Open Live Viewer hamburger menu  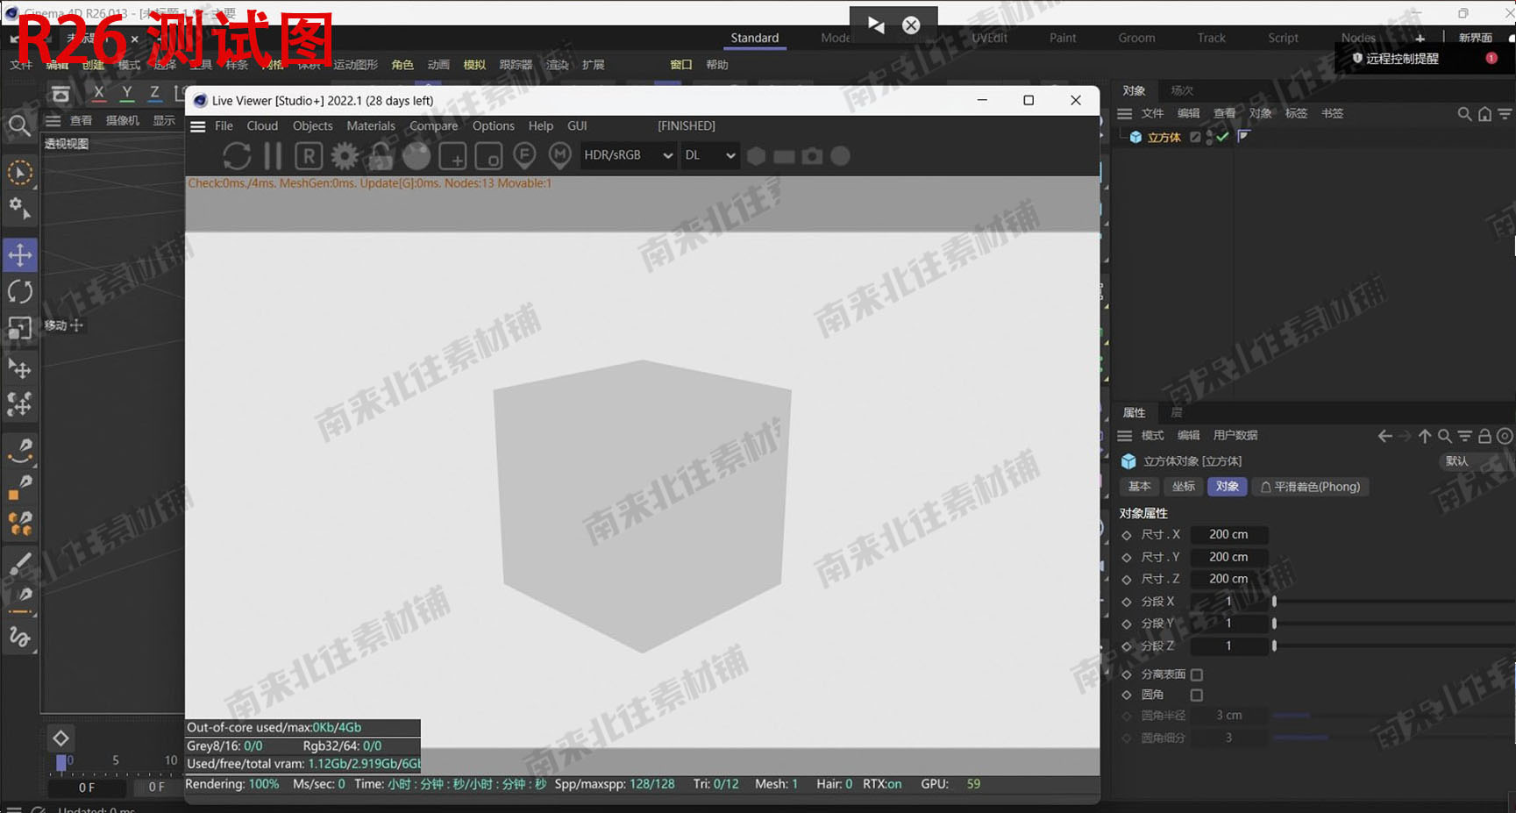tap(198, 126)
